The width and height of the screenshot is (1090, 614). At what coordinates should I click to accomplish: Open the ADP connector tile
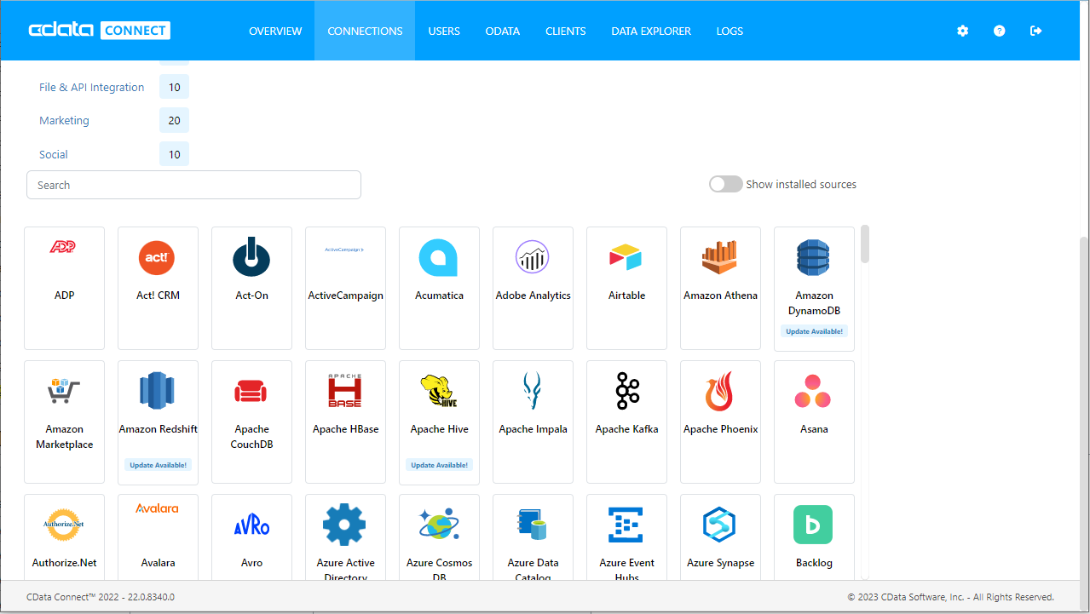pos(64,288)
